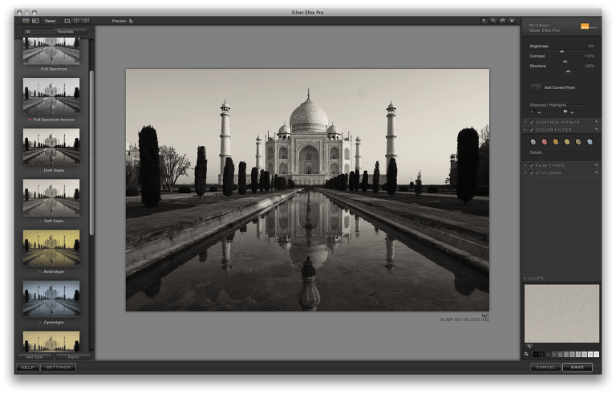
Task: Select the green-yellow color filter
Action: click(x=578, y=142)
